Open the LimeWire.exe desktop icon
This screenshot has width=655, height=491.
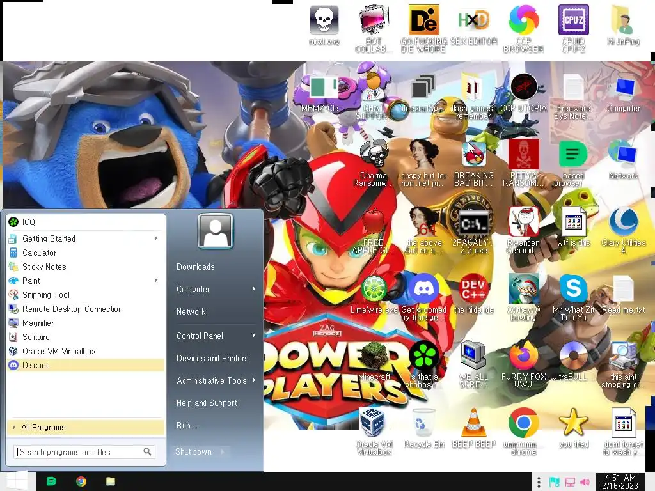pyautogui.click(x=374, y=289)
